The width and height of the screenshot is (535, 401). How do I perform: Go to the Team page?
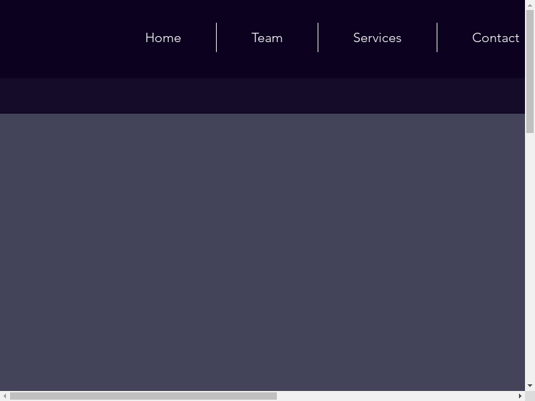click(267, 38)
